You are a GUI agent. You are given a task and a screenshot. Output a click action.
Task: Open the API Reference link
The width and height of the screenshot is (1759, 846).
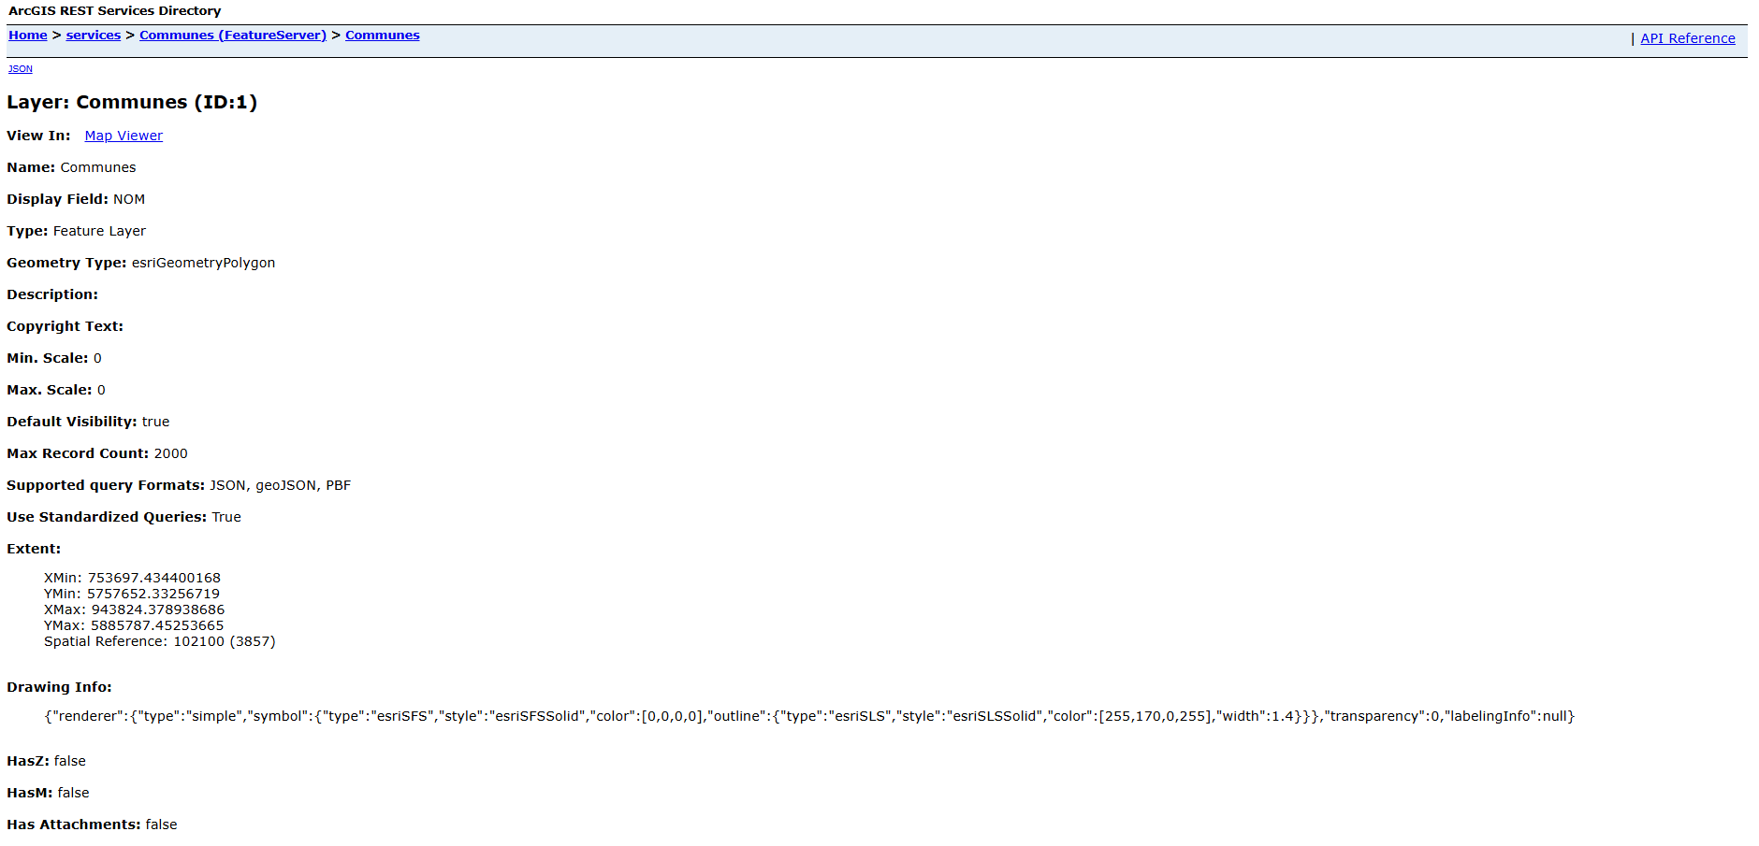[x=1687, y=38]
